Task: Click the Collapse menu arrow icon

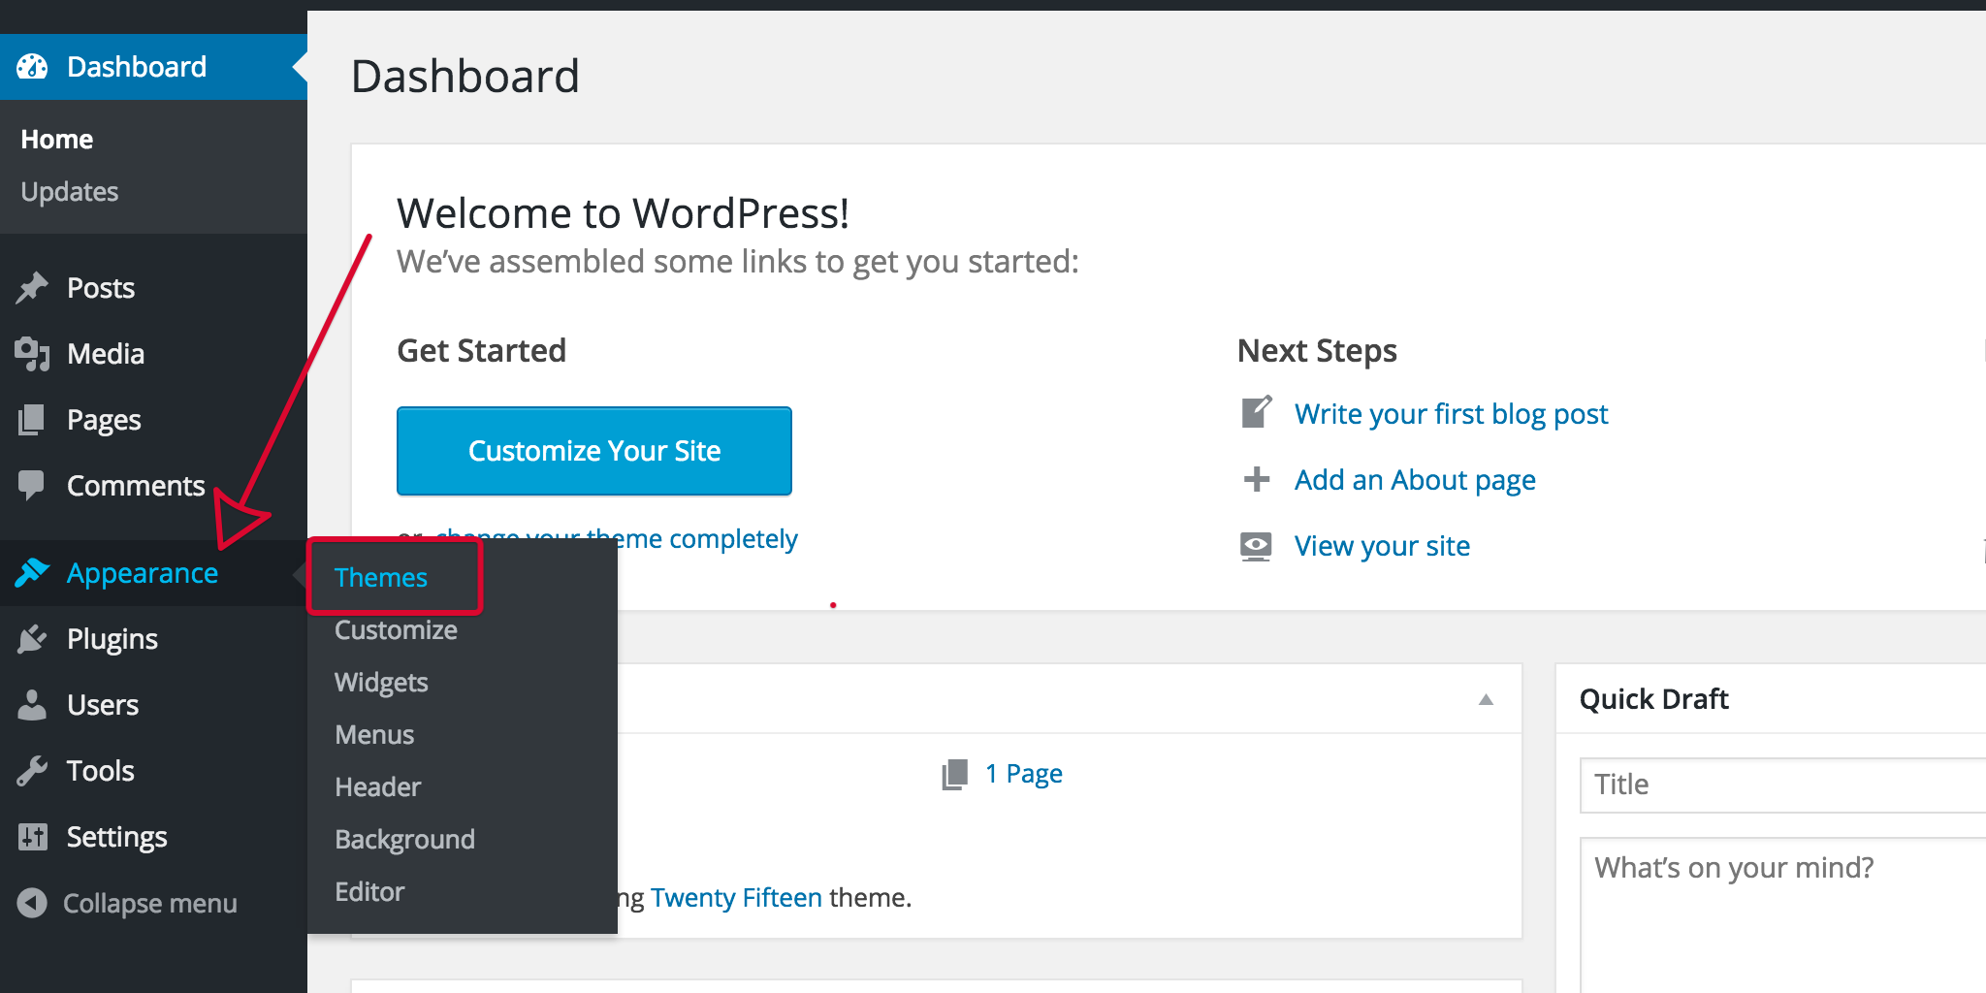Action: click(32, 903)
